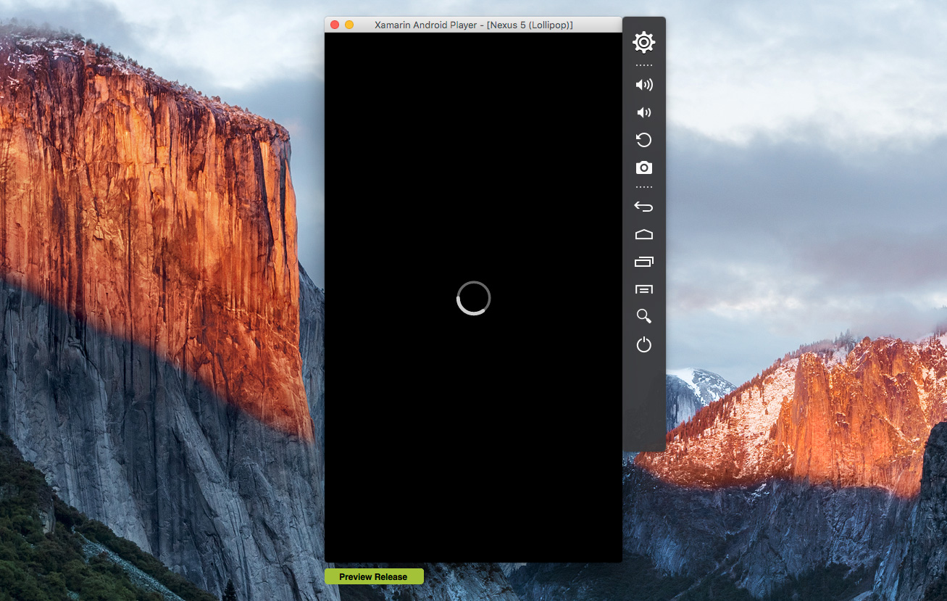Close the Xamarin Android Player window
This screenshot has width=947, height=601.
pyautogui.click(x=335, y=25)
